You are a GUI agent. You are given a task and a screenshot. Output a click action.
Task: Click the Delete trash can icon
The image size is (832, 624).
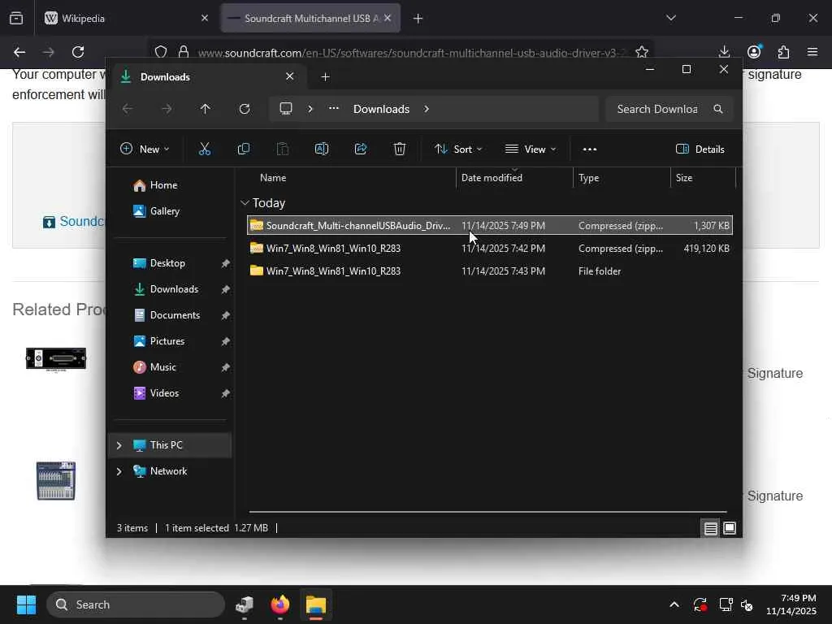pyautogui.click(x=400, y=149)
